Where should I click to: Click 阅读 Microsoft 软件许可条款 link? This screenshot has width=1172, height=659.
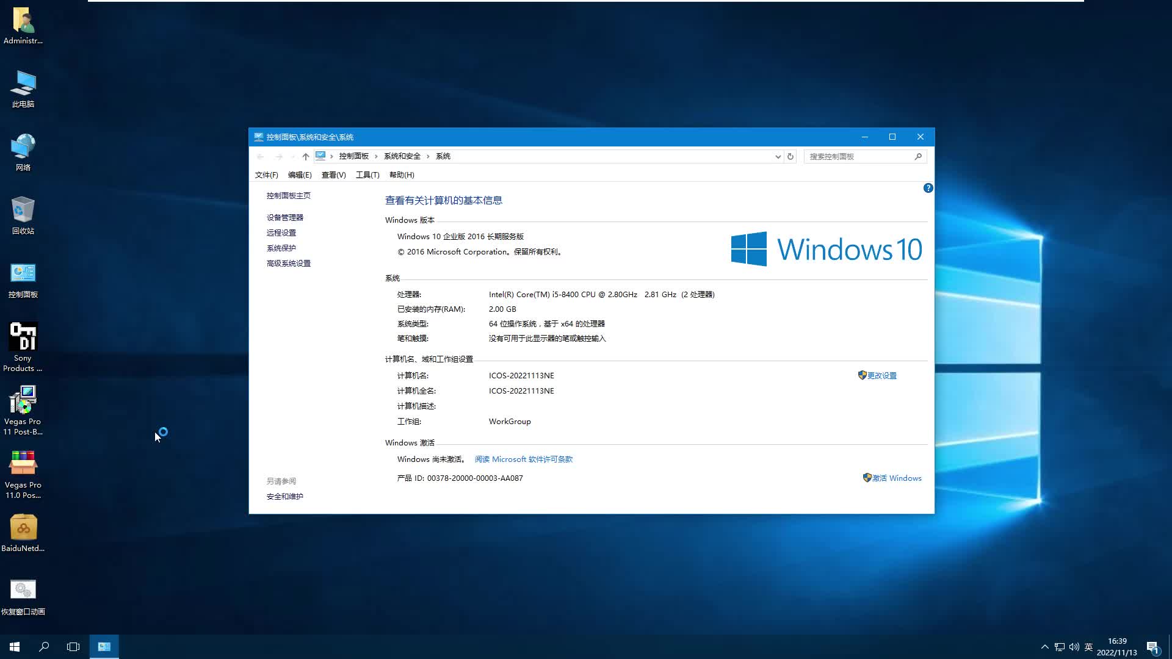pos(523,459)
